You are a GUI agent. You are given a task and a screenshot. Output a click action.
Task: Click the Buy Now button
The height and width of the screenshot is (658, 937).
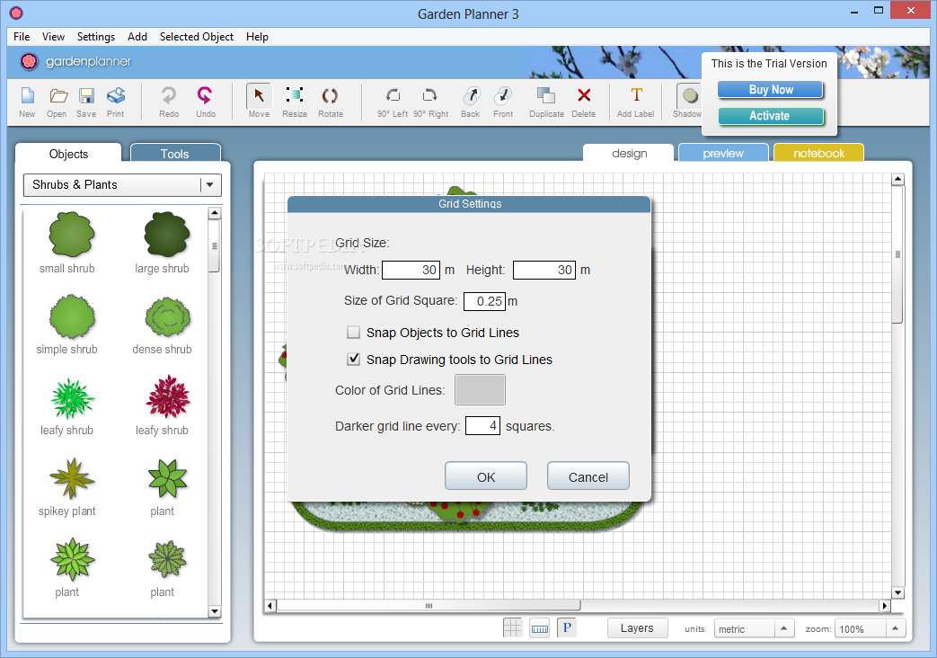(771, 90)
